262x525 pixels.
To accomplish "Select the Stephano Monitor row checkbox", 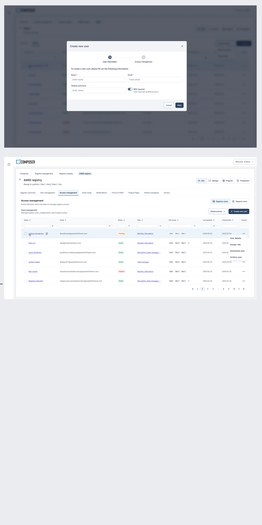I will click(25, 281).
